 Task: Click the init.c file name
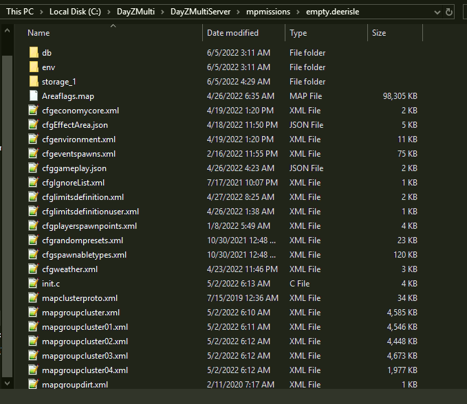[51, 284]
